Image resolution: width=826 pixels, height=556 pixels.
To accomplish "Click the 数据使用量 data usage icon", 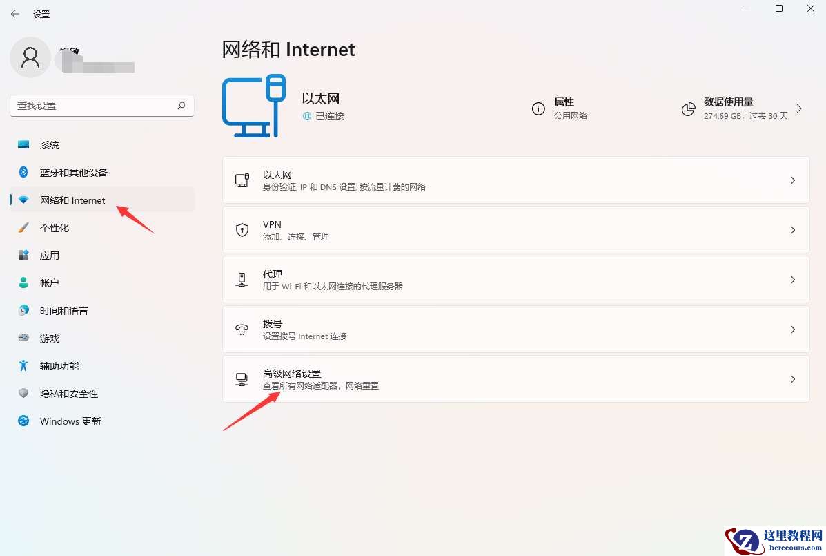I will coord(688,108).
